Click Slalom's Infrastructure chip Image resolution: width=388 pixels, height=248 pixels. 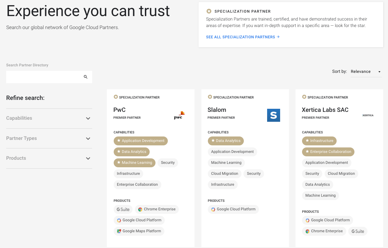223,184
